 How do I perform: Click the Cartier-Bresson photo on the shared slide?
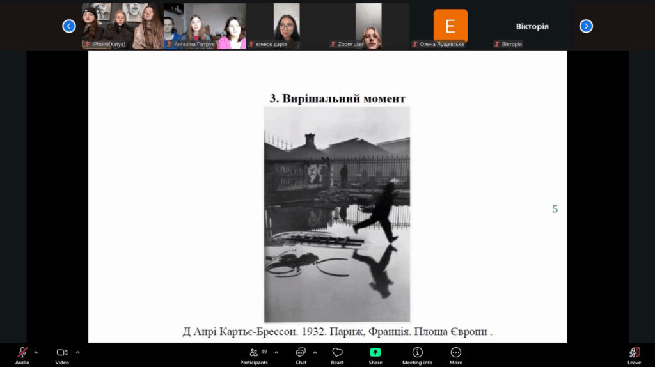(x=337, y=214)
